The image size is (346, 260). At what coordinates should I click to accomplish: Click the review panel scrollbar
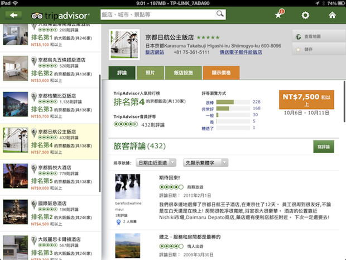(x=344, y=101)
